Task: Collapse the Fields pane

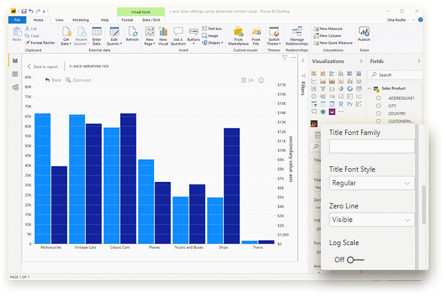Action: 419,61
